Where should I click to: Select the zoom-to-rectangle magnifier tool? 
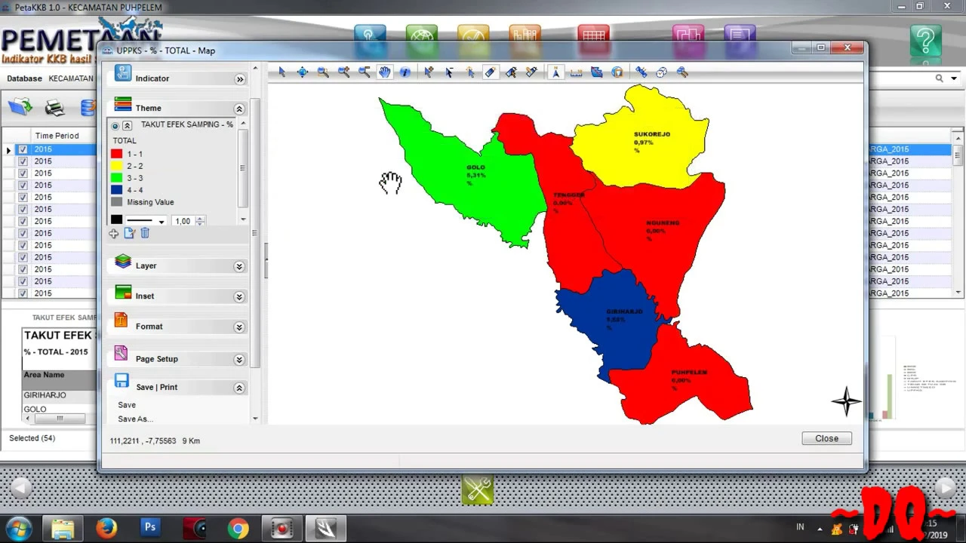point(323,72)
